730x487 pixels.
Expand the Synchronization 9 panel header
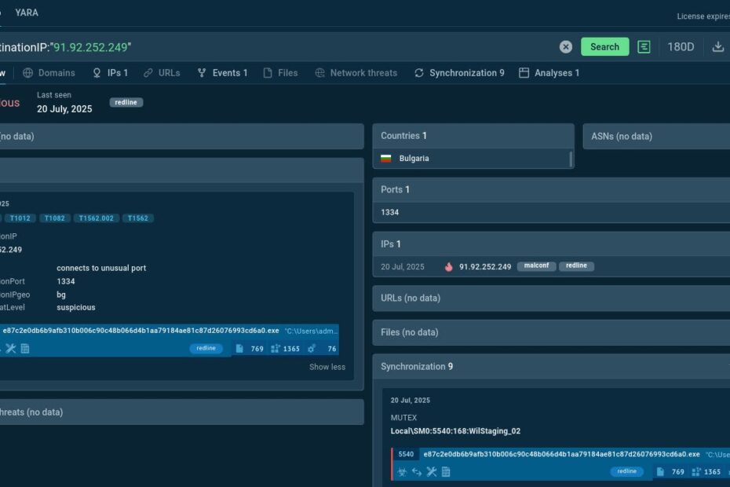pos(551,367)
